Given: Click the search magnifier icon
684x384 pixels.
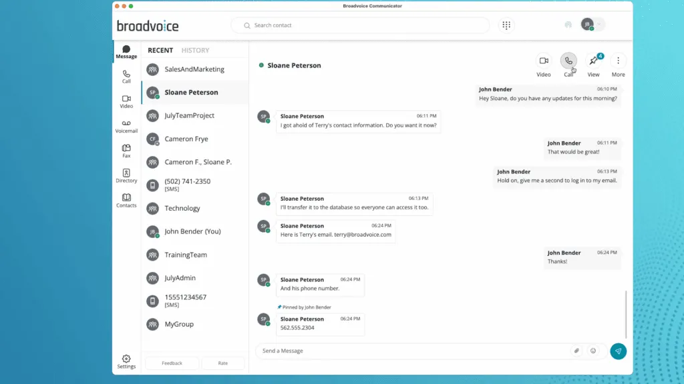Looking at the screenshot, I should [247, 26].
